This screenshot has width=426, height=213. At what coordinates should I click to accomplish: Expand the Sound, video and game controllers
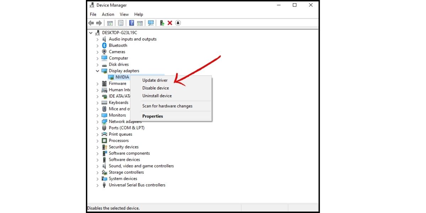98,166
